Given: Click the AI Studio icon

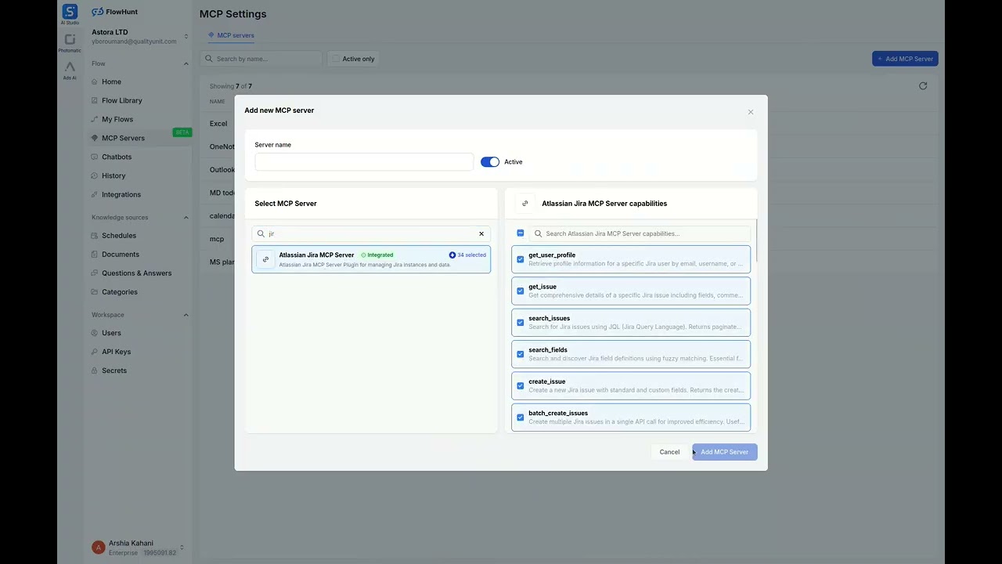Looking at the screenshot, I should [x=70, y=12].
